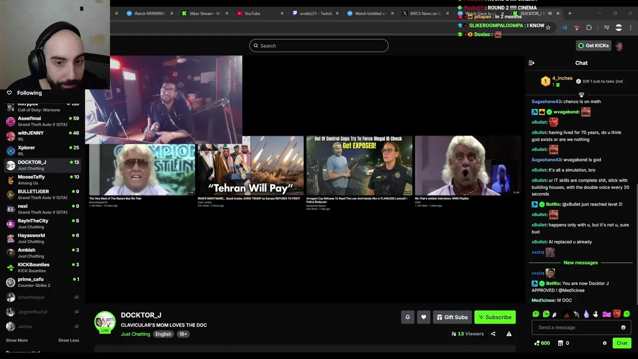Insert the white feather quick emote
Image resolution: width=638 pixels, height=359 pixels.
coord(555,314)
